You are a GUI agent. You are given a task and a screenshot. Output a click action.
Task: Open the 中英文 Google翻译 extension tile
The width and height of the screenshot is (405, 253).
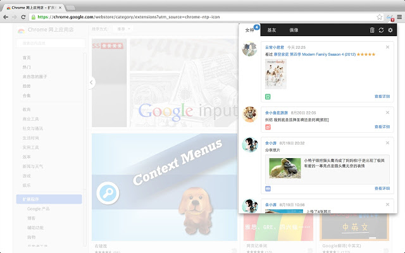pos(354,227)
